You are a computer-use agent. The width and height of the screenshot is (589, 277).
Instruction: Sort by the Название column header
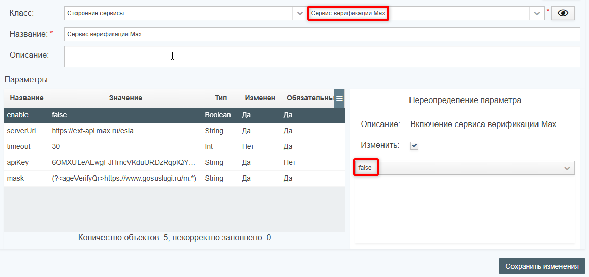click(x=27, y=98)
